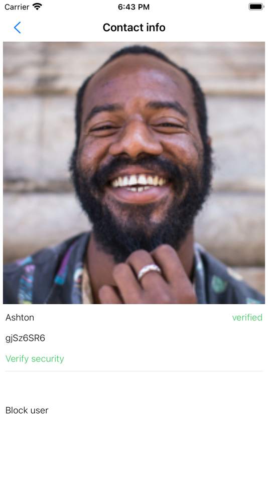Tap the Contact info title
Screen dimensions: 268x477
pos(134,28)
